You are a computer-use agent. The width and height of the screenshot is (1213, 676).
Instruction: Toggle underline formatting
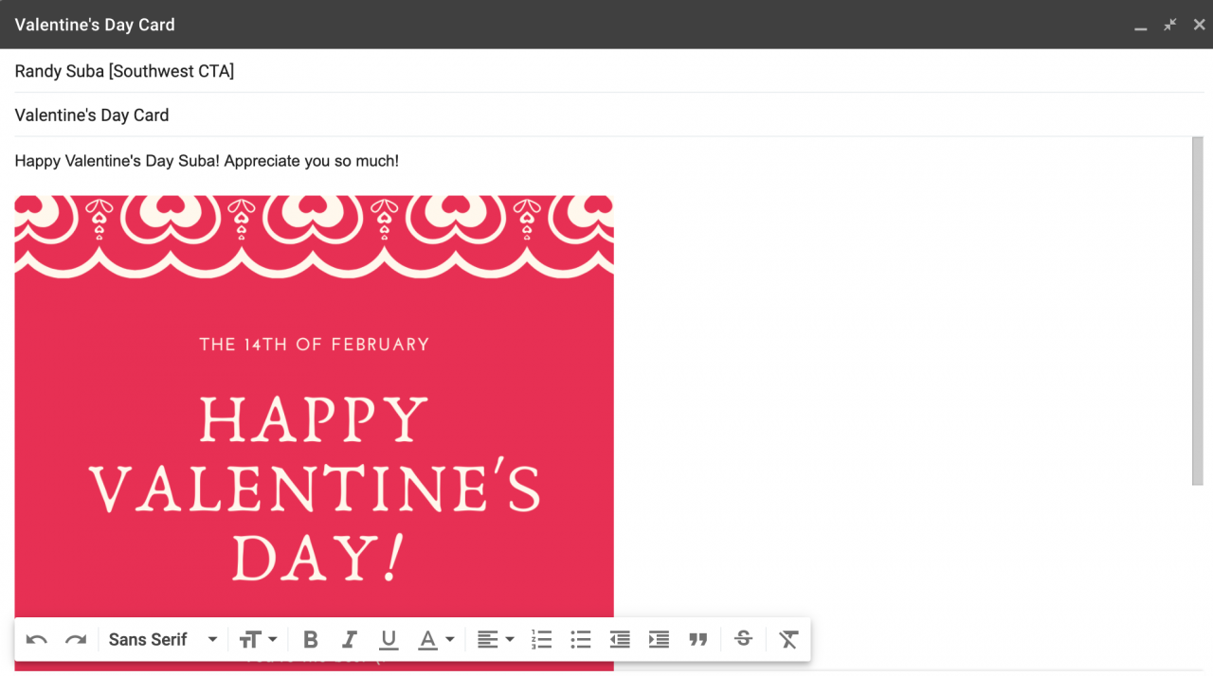389,640
